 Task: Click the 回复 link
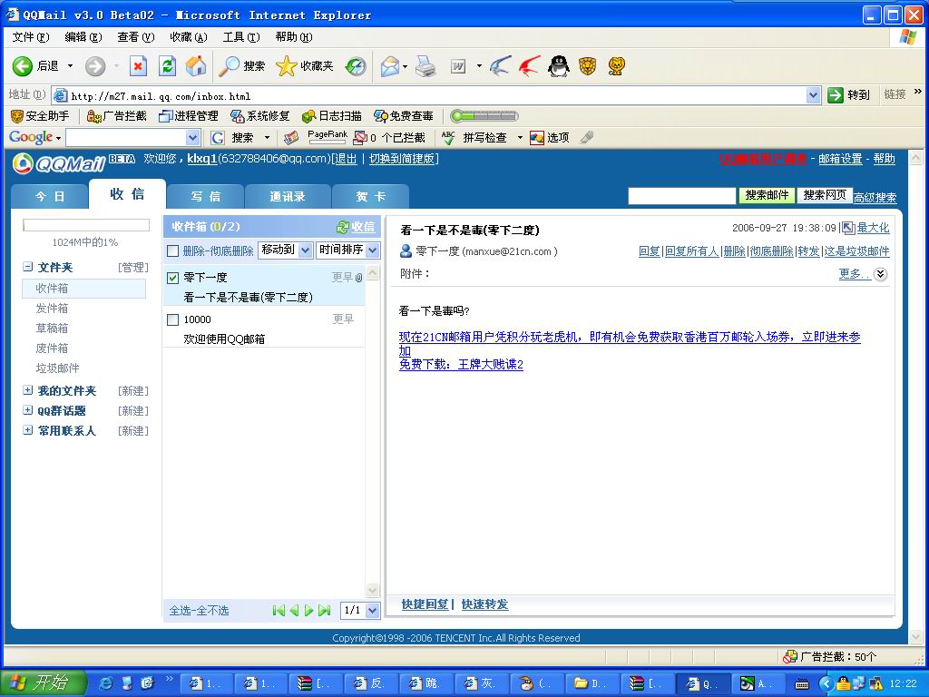650,251
